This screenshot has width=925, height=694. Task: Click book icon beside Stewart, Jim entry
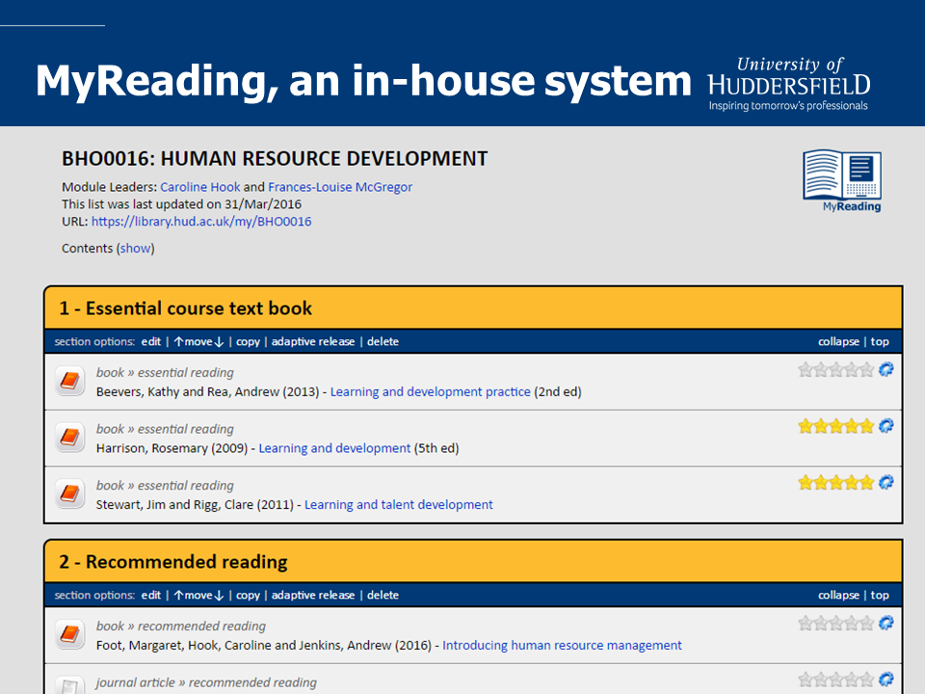pyautogui.click(x=68, y=495)
